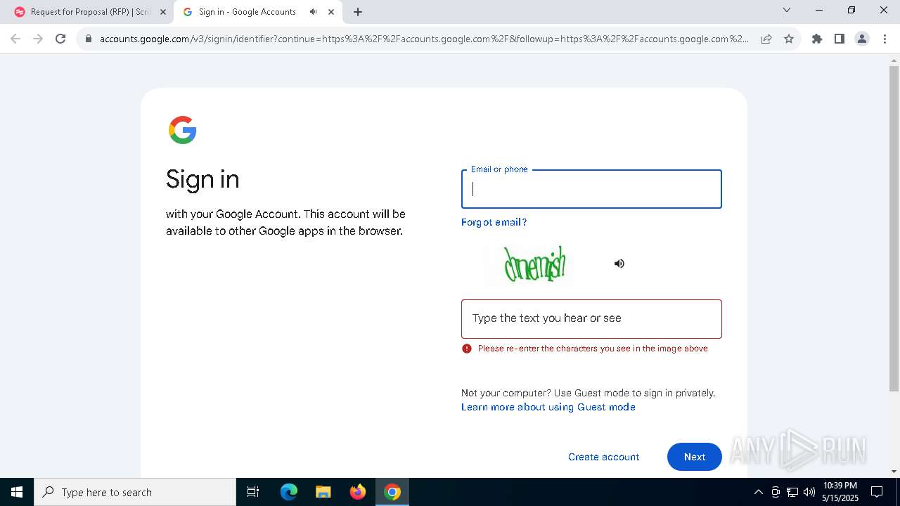Open the network icon in system tray
The image size is (900, 506).
(x=792, y=492)
